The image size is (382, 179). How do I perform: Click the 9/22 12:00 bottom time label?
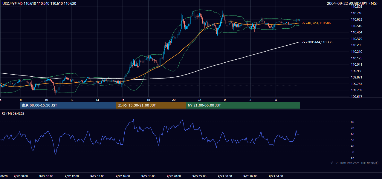pyautogui.click(x=71, y=176)
